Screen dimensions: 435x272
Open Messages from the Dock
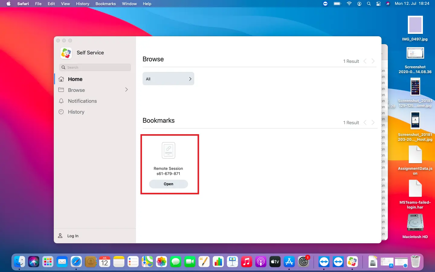[x=176, y=261]
